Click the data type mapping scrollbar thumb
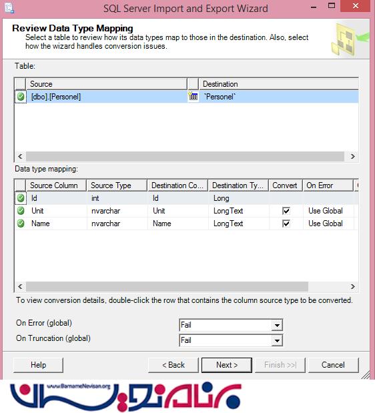This screenshot has width=375, height=413. (x=167, y=286)
